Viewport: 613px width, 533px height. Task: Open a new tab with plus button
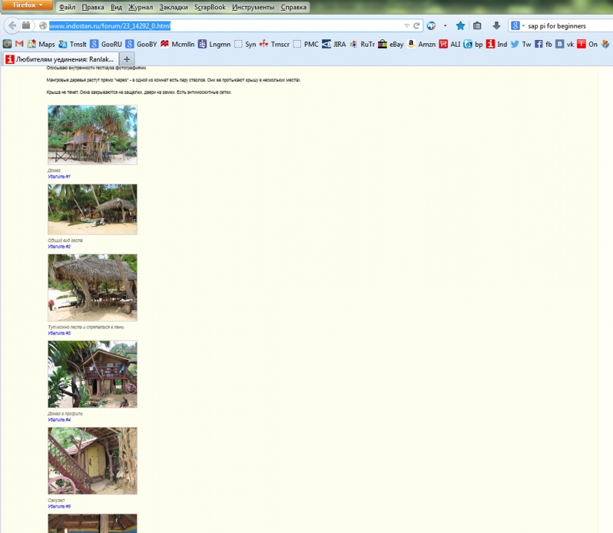127,59
